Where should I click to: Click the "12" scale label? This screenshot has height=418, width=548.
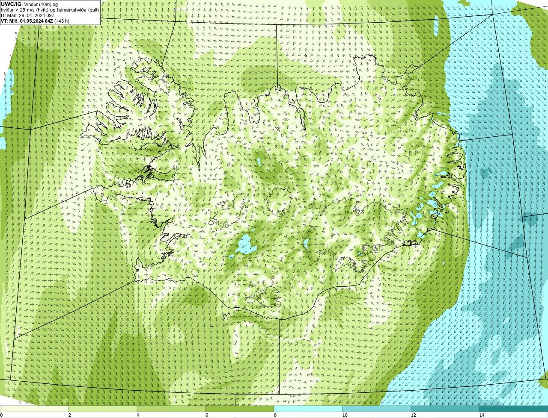click(x=413, y=415)
